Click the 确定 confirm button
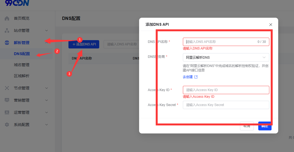 265,126
